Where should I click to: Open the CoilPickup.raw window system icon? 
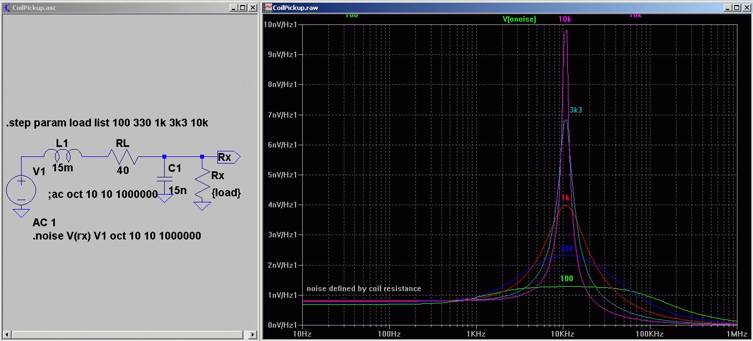pyautogui.click(x=268, y=8)
